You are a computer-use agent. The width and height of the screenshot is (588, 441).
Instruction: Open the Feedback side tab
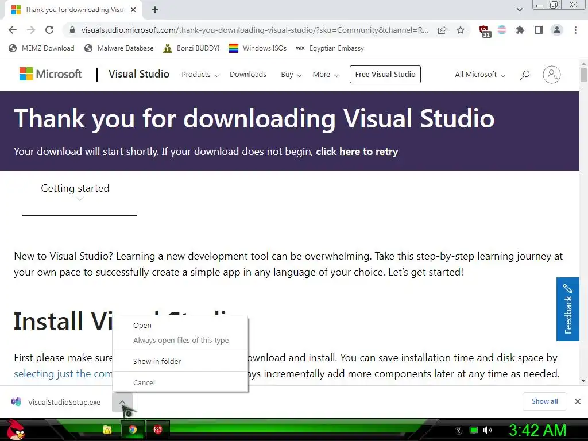pos(568,309)
